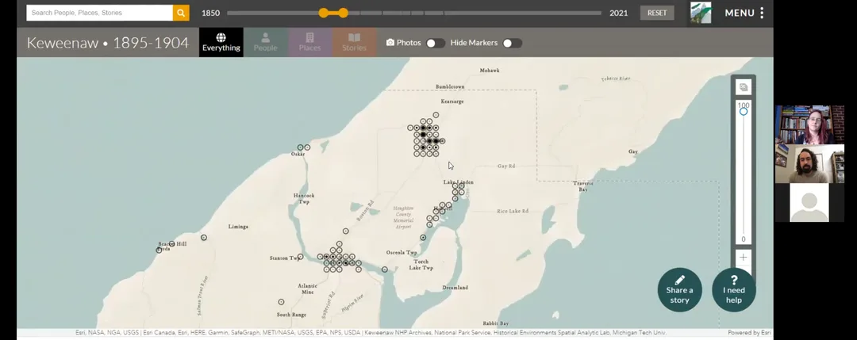Click the Rice Lake Rd label

click(x=513, y=211)
